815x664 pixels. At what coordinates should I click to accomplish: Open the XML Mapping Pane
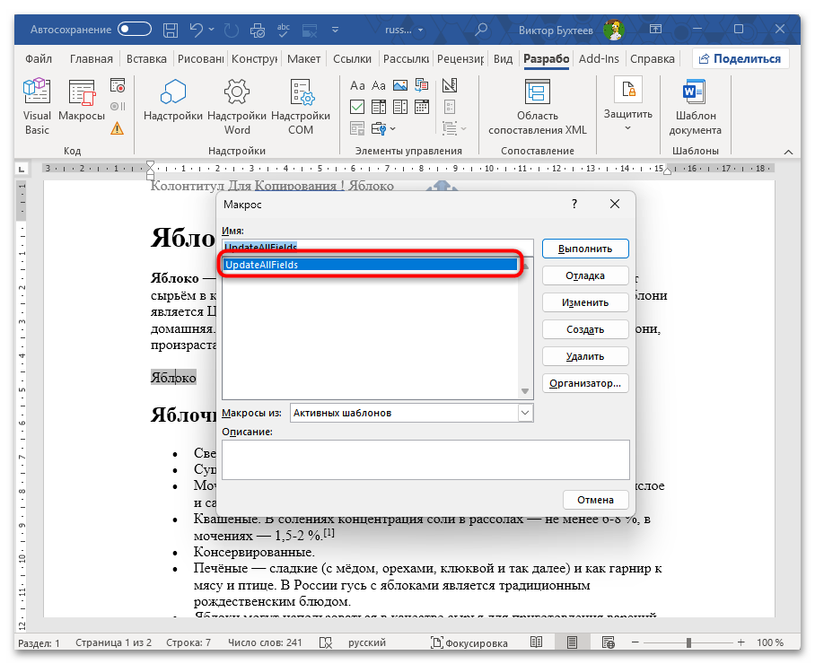click(538, 107)
